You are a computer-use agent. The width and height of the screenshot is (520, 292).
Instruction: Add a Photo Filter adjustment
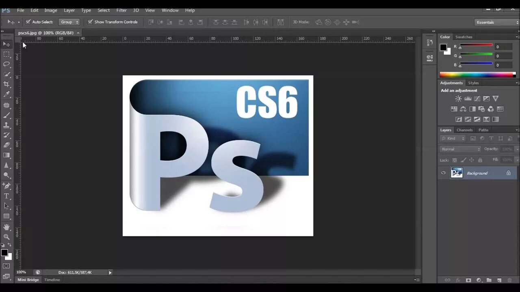(x=482, y=109)
